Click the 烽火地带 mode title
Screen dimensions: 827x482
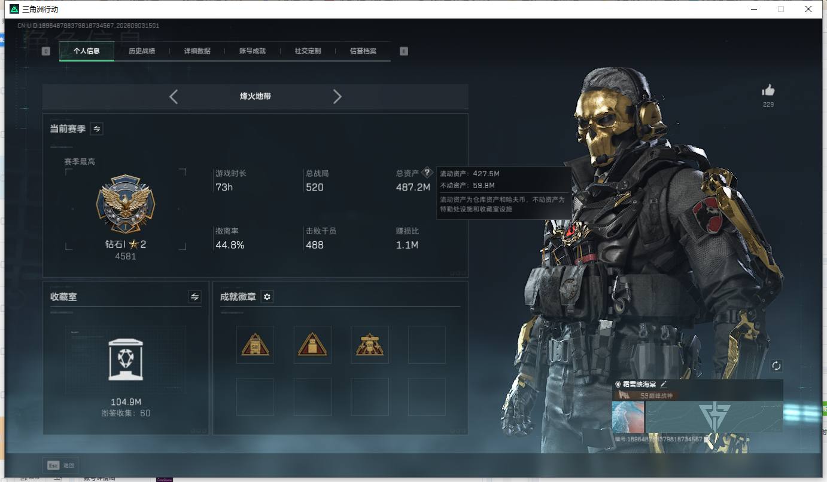coord(256,96)
